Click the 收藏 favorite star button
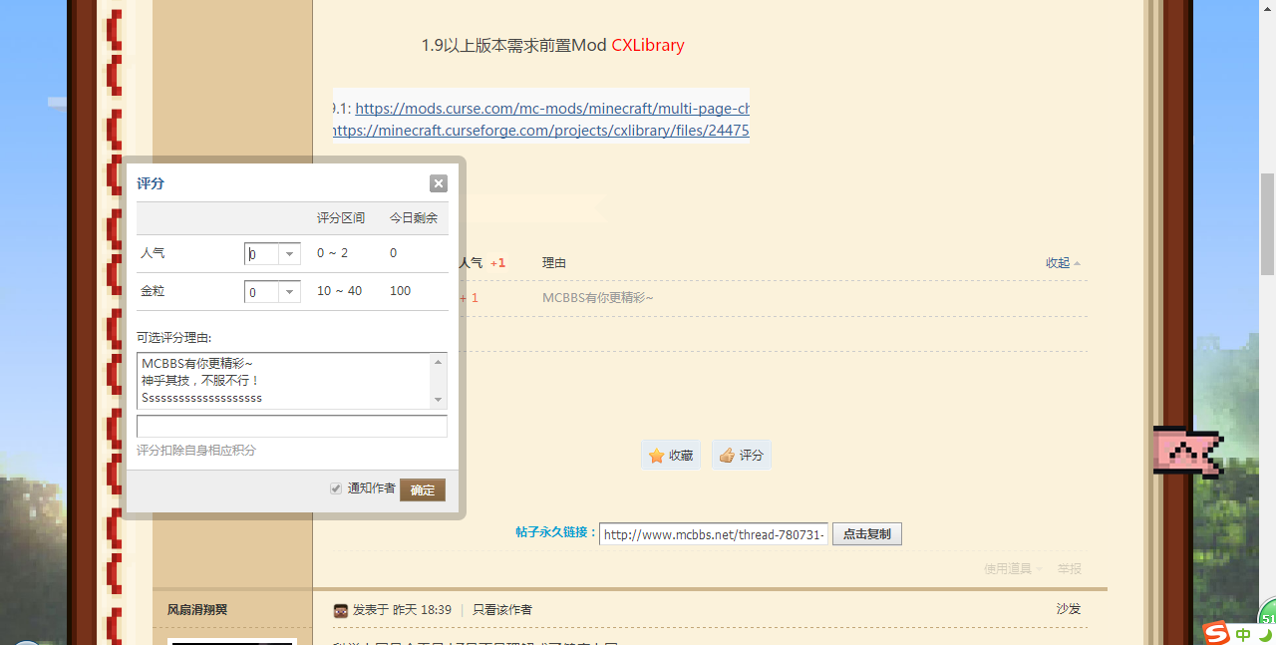Viewport: 1276px width, 645px height. (x=671, y=455)
